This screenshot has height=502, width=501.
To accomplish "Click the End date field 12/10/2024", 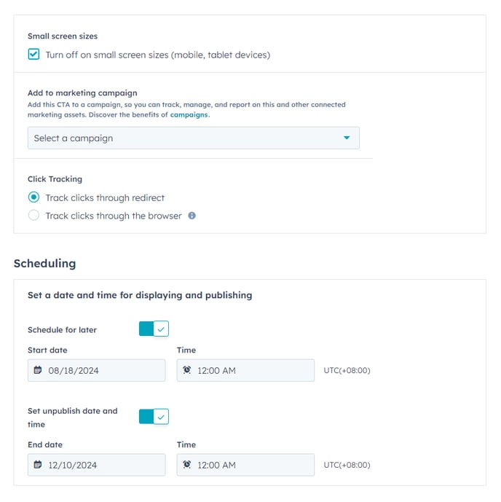I will 96,465.
